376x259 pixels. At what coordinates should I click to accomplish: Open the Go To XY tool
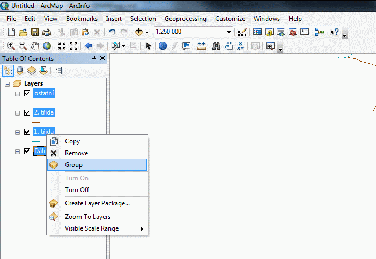[240, 45]
